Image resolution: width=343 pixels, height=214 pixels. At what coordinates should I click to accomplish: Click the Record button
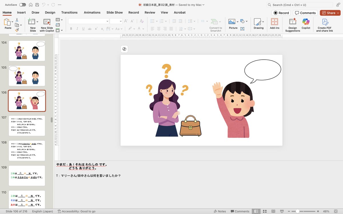(x=281, y=13)
